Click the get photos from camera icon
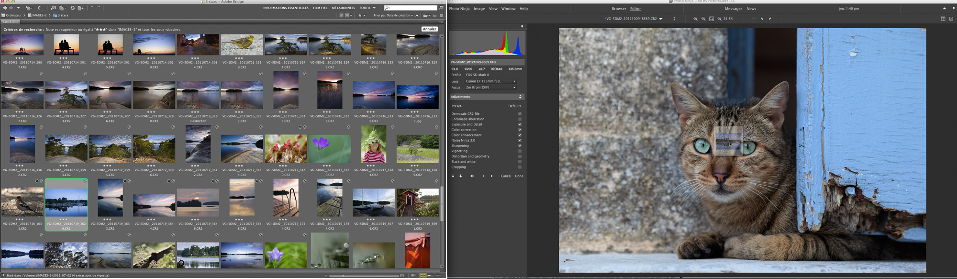Image resolution: width=957 pixels, height=279 pixels. pos(53,8)
